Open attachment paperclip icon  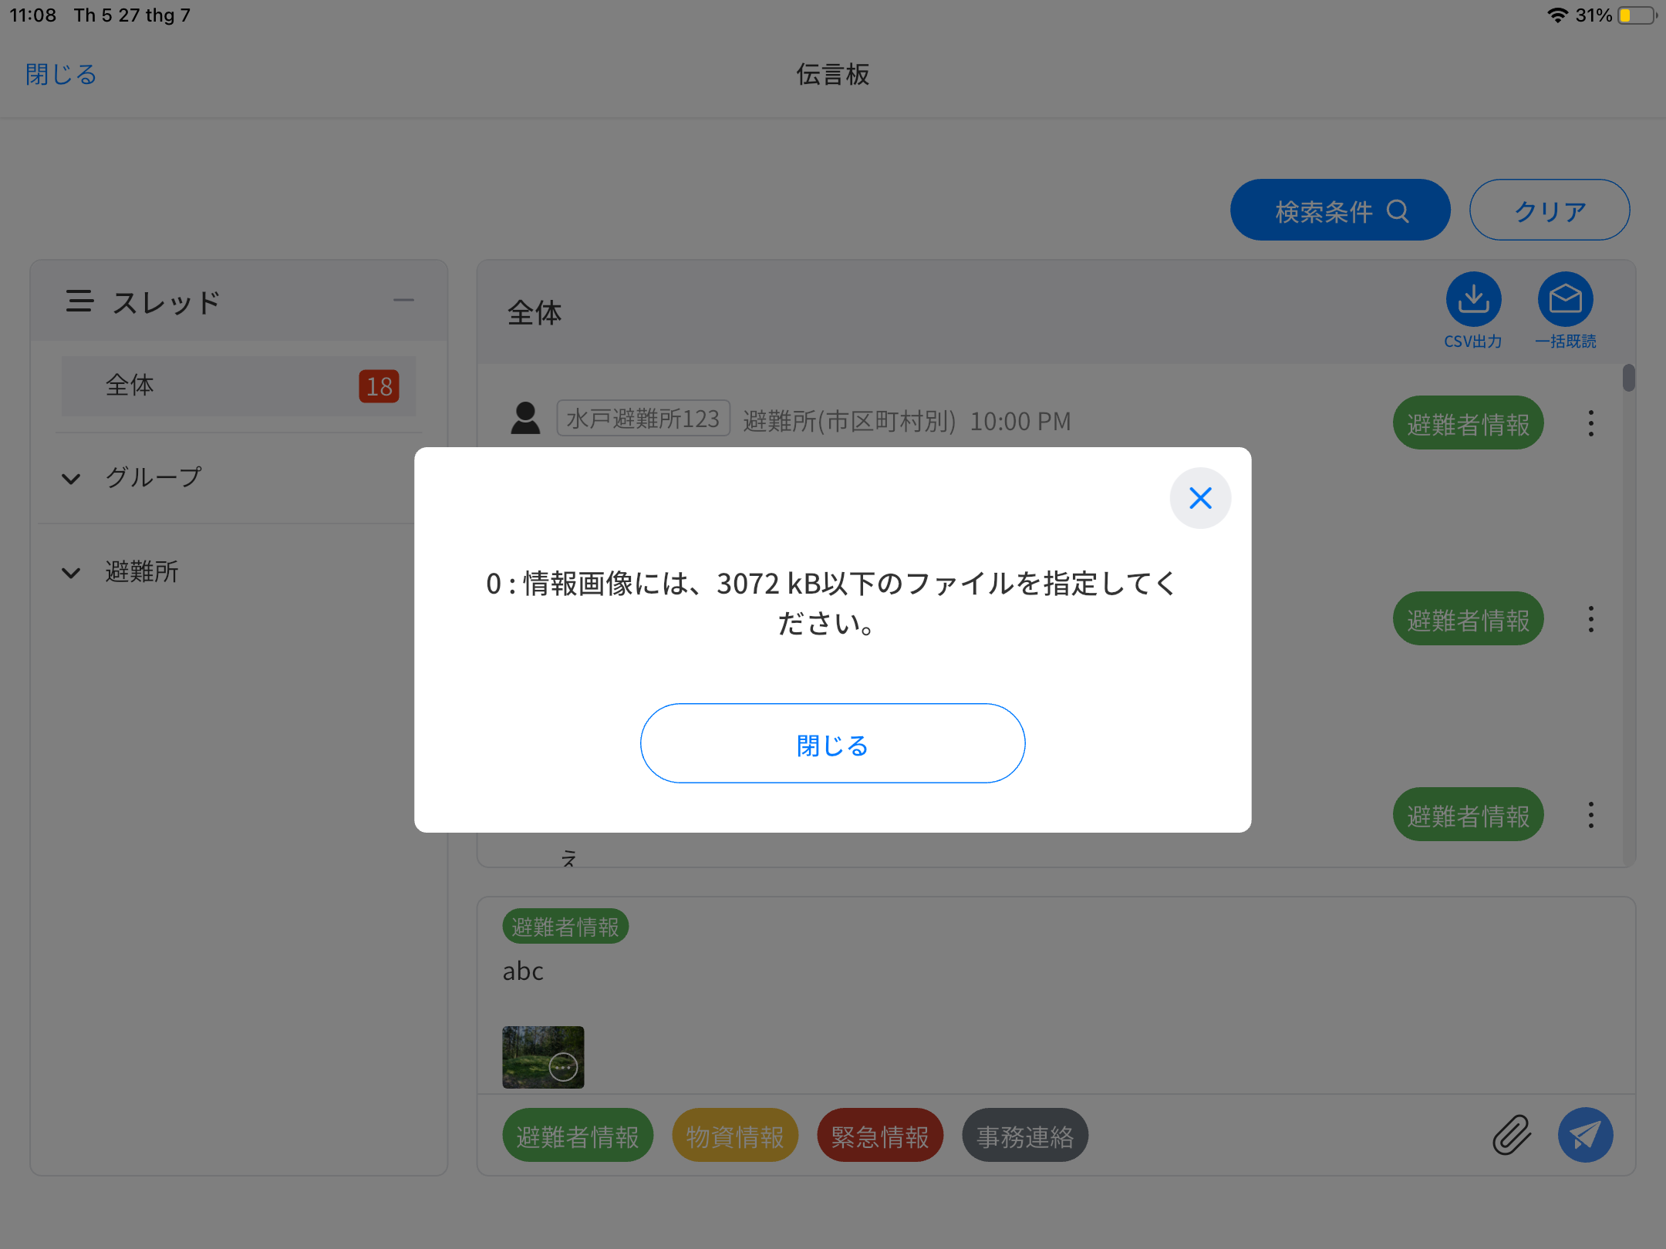point(1511,1135)
